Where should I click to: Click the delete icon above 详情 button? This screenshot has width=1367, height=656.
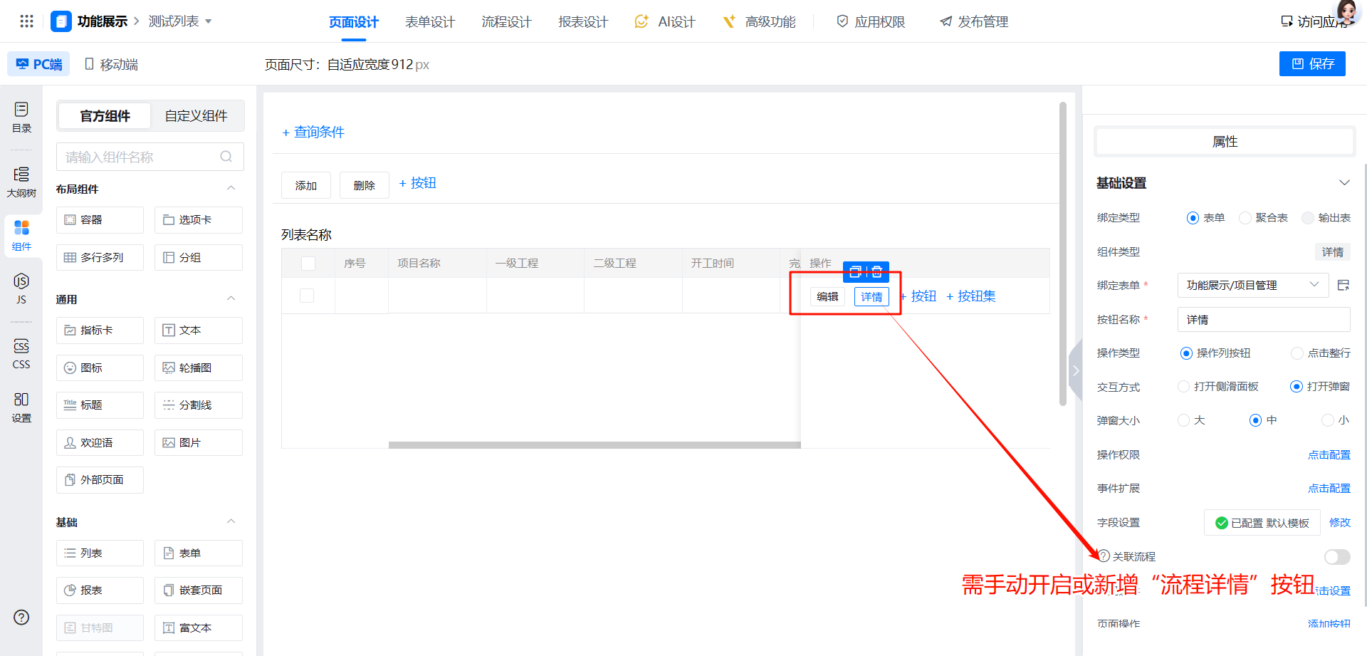pos(877,271)
